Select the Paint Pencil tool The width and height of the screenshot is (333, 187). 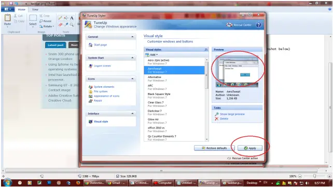pyautogui.click(x=60, y=18)
